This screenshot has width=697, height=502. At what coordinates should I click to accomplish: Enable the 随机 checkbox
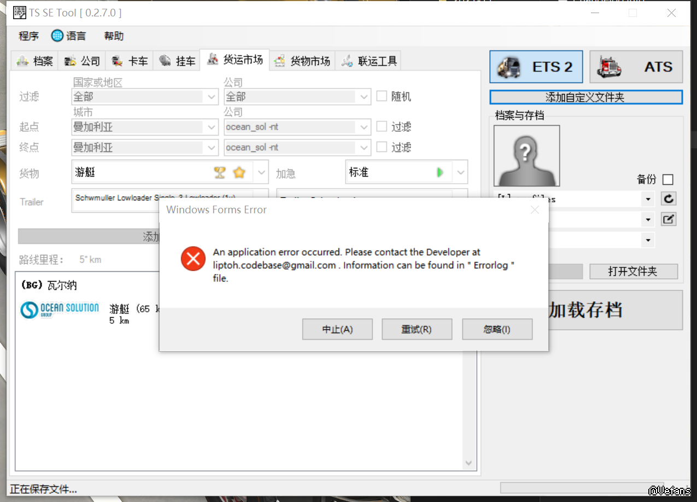coord(382,97)
